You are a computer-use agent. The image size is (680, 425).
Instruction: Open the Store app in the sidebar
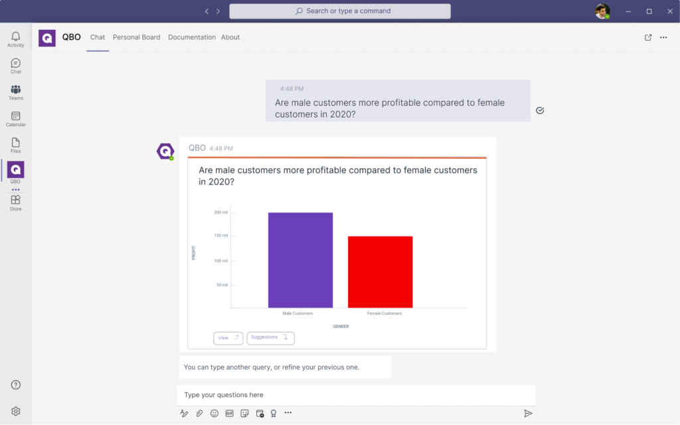(15, 203)
